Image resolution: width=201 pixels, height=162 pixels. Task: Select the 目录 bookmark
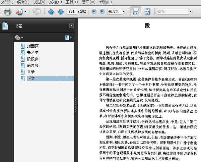(x=31, y=72)
